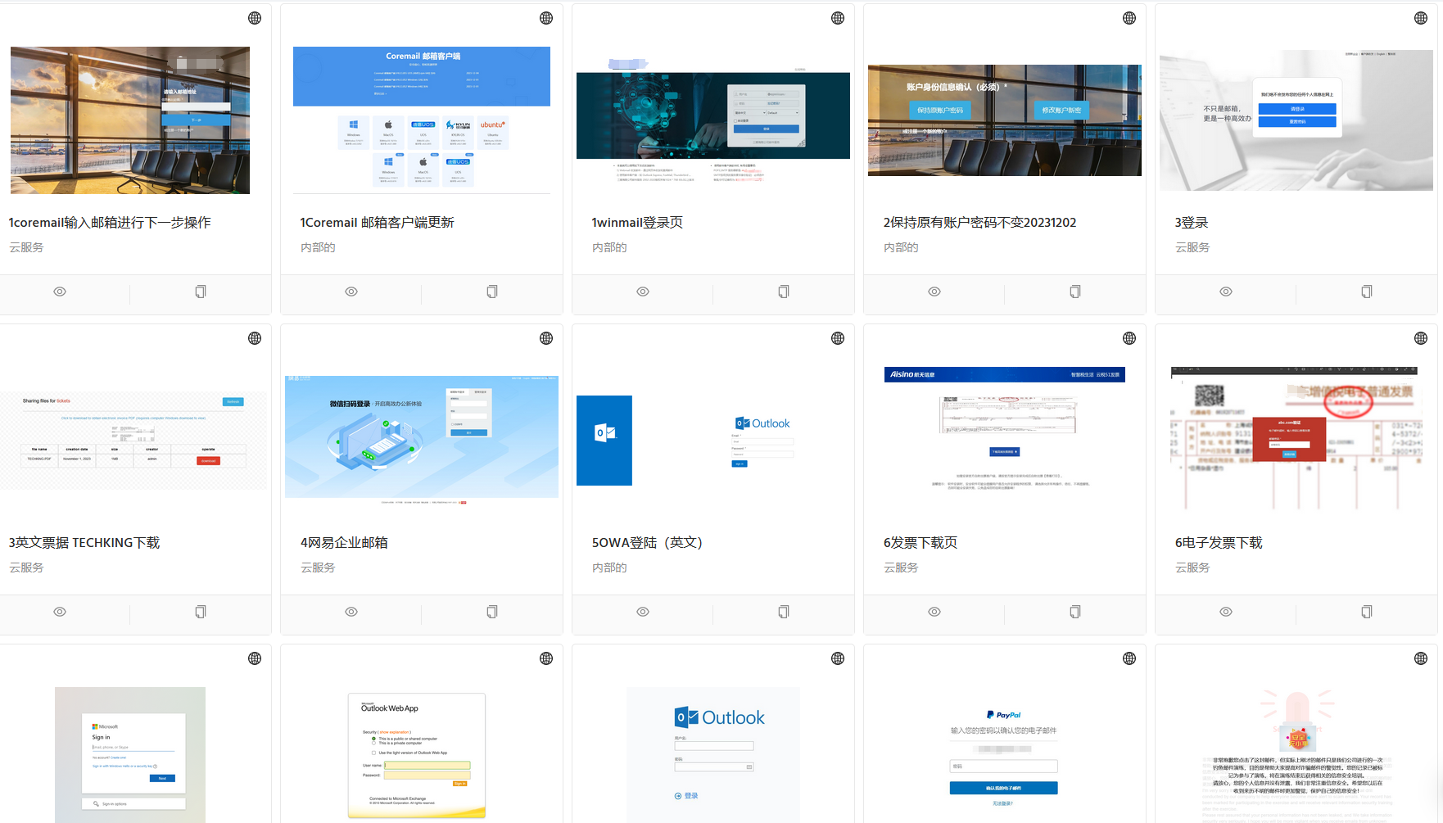Image resolution: width=1443 pixels, height=823 pixels.
Task: Open the 5OWA登陆 Outlook thumbnail
Action: click(712, 441)
